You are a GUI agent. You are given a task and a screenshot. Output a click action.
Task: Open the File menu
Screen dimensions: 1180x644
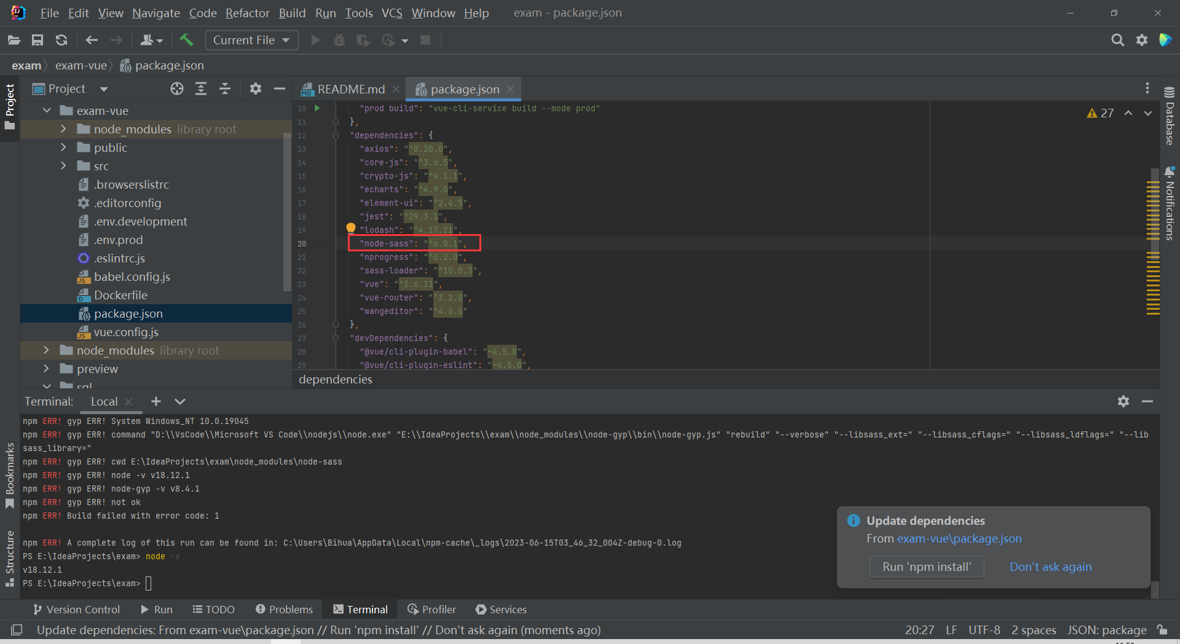[x=49, y=13]
